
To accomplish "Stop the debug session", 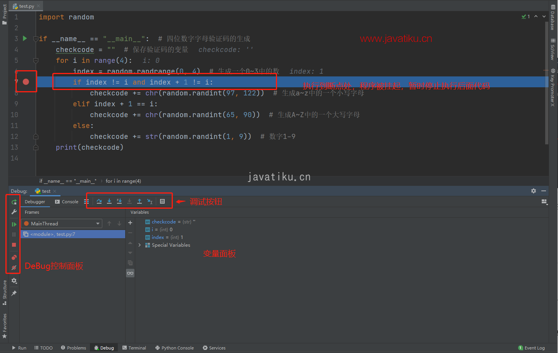I will coord(14,245).
